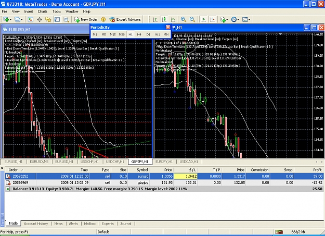Open the Tools menu
The width and height of the screenshot is (325, 236).
point(57,11)
